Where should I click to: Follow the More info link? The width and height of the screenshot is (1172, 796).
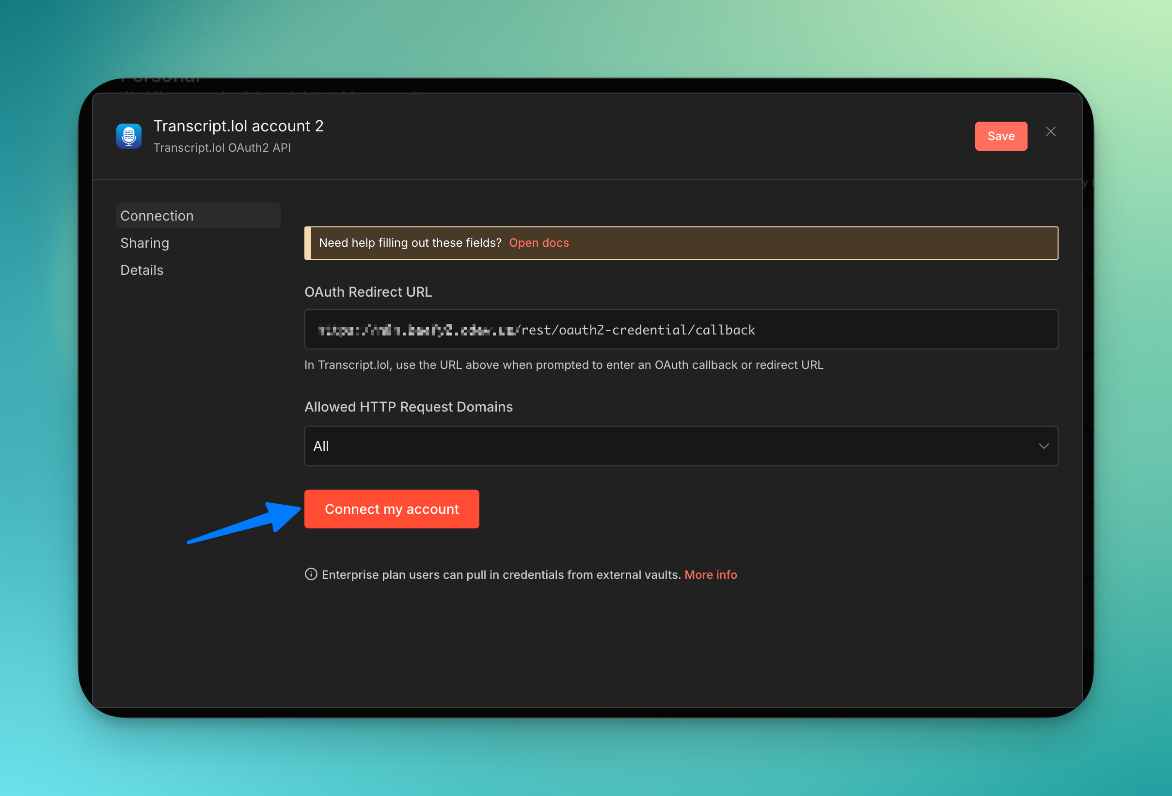(711, 574)
